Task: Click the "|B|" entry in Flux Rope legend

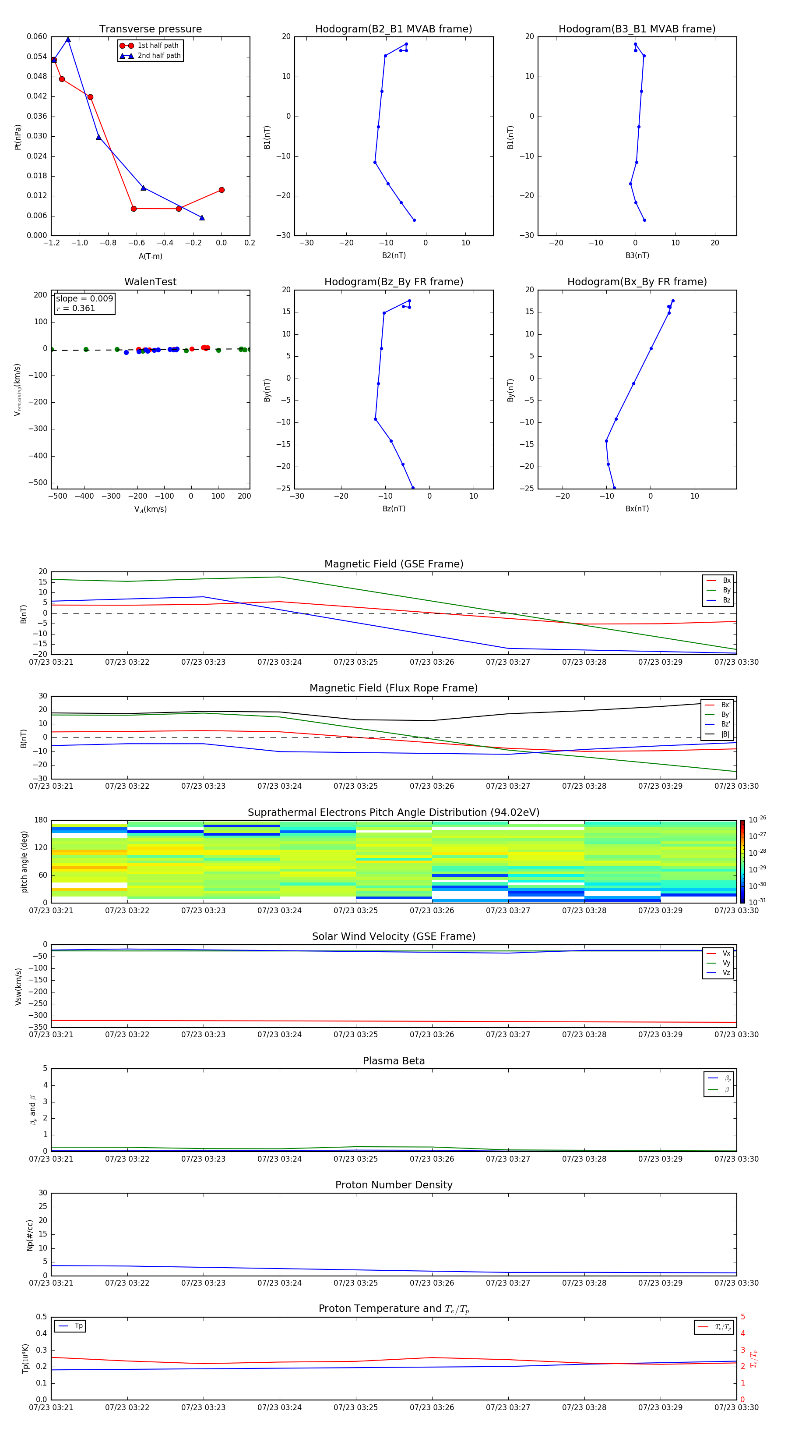Action: pos(718,734)
